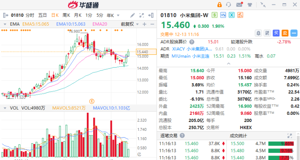The image size is (300, 160).
Task: Click the blue 买 buy button
Action: (x=276, y=33)
